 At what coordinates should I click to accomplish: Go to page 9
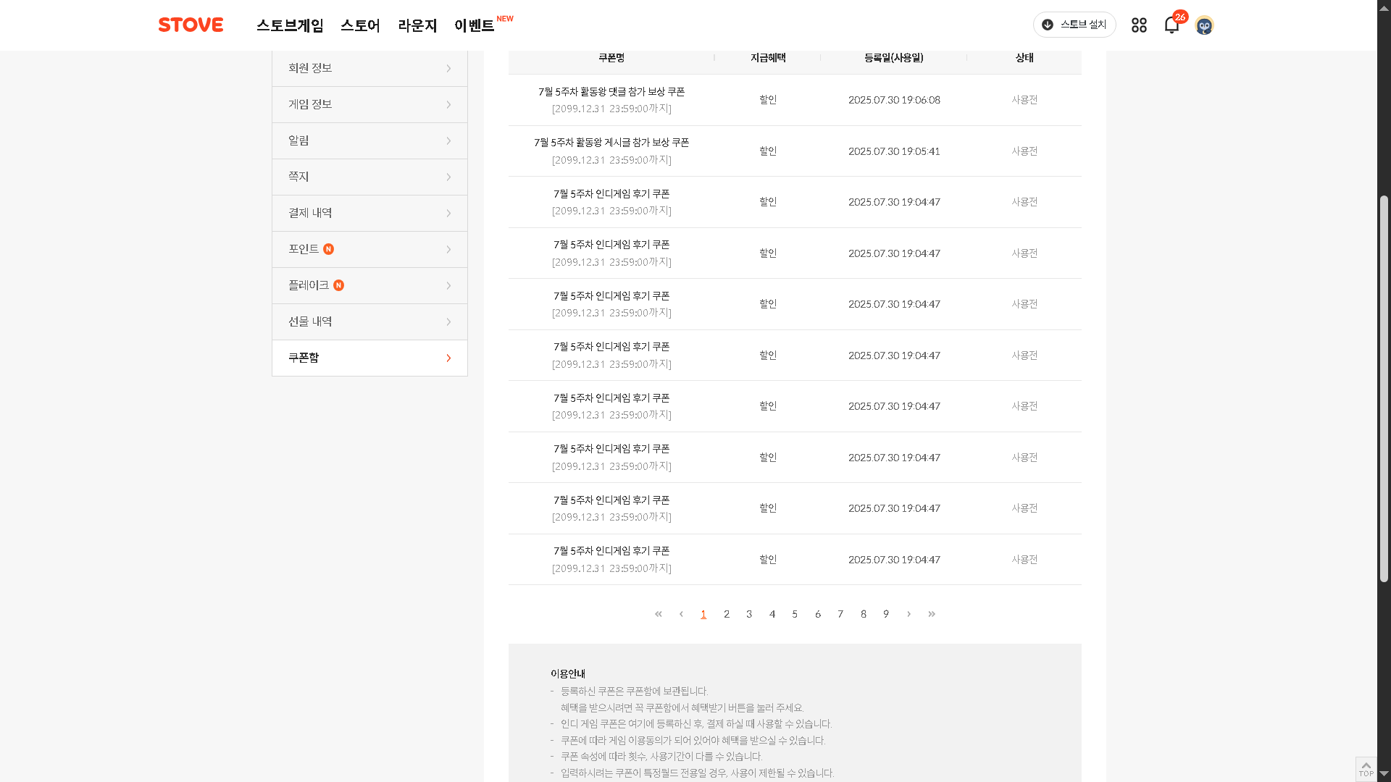click(886, 614)
